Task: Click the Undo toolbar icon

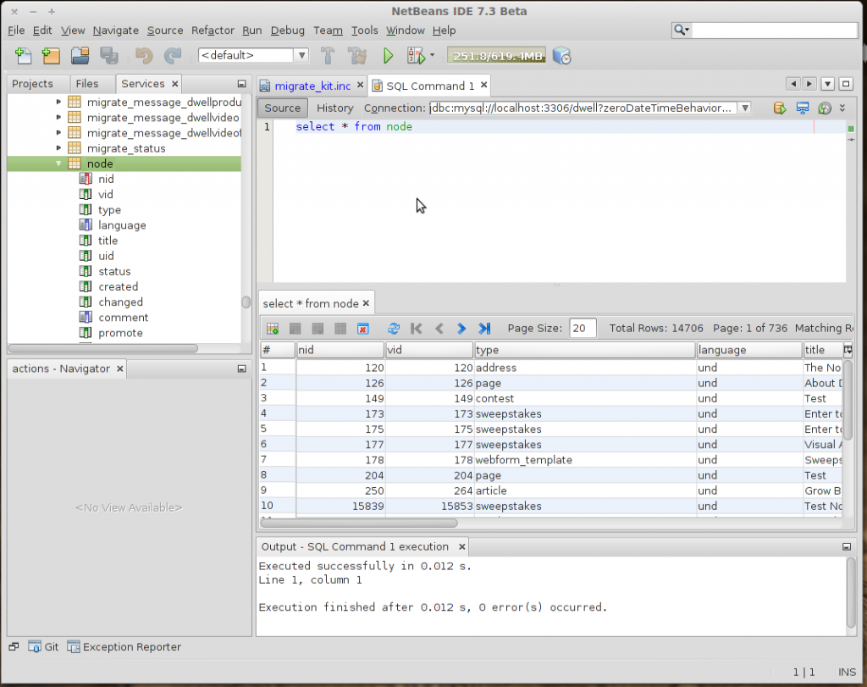Action: pos(144,56)
